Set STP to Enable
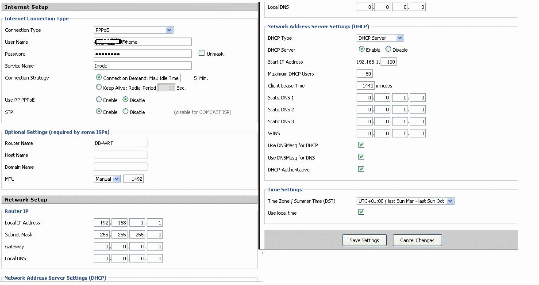 (99, 112)
